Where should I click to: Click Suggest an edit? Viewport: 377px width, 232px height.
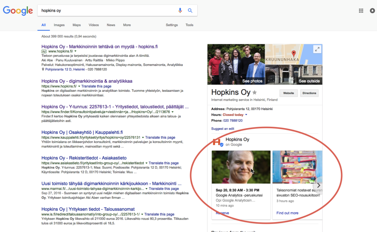point(223,129)
